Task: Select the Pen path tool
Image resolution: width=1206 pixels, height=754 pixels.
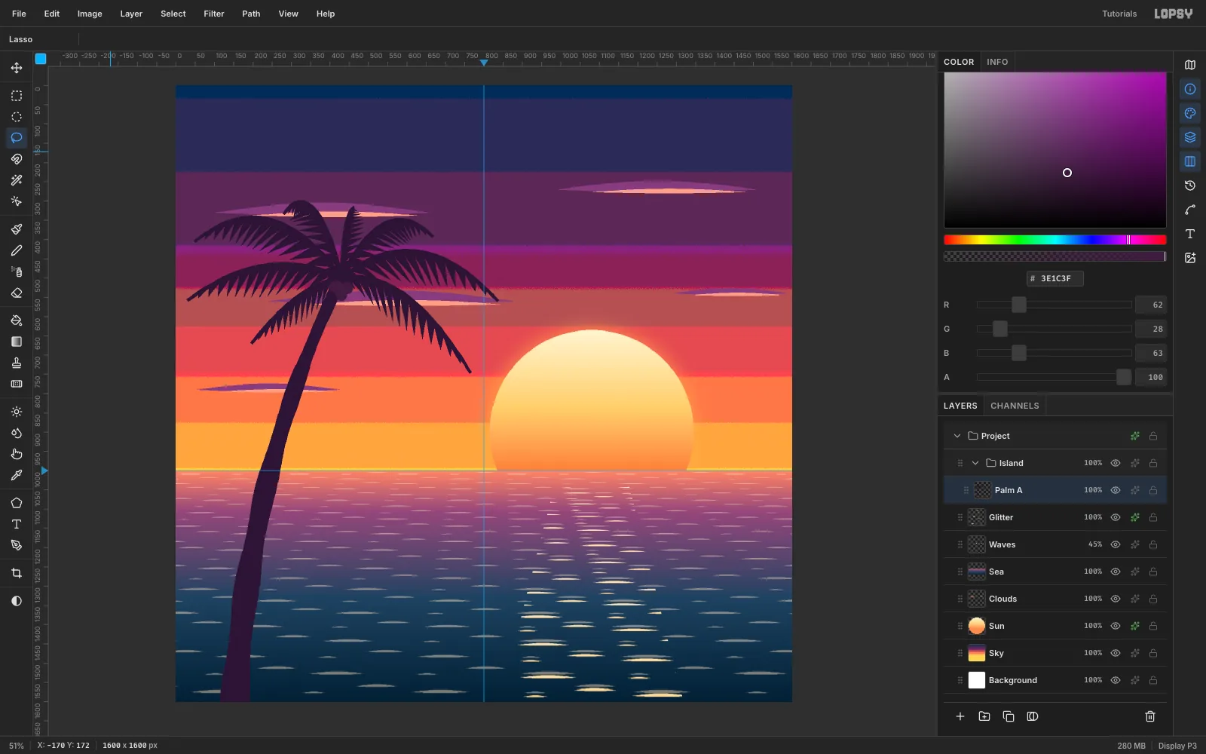Action: 17,545
